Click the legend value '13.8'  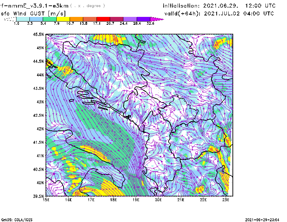coord(84,23)
